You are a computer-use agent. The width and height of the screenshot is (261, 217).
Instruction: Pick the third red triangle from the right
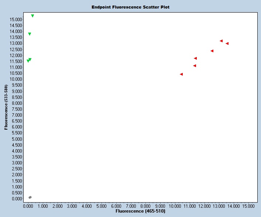click(212, 51)
